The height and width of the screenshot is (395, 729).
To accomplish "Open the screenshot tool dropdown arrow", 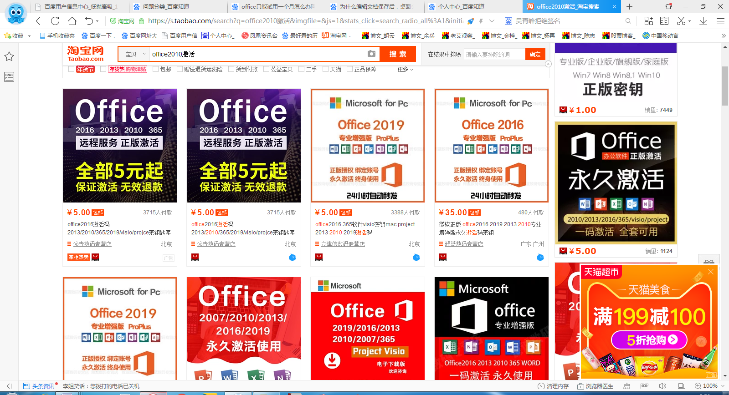I will 689,21.
